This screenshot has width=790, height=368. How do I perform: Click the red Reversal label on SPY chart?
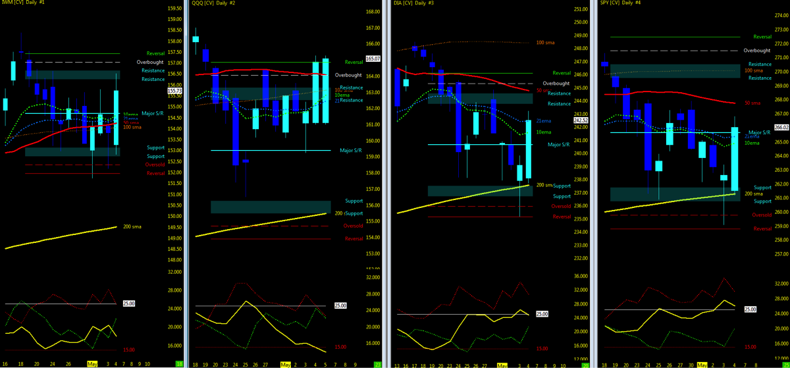(x=762, y=228)
